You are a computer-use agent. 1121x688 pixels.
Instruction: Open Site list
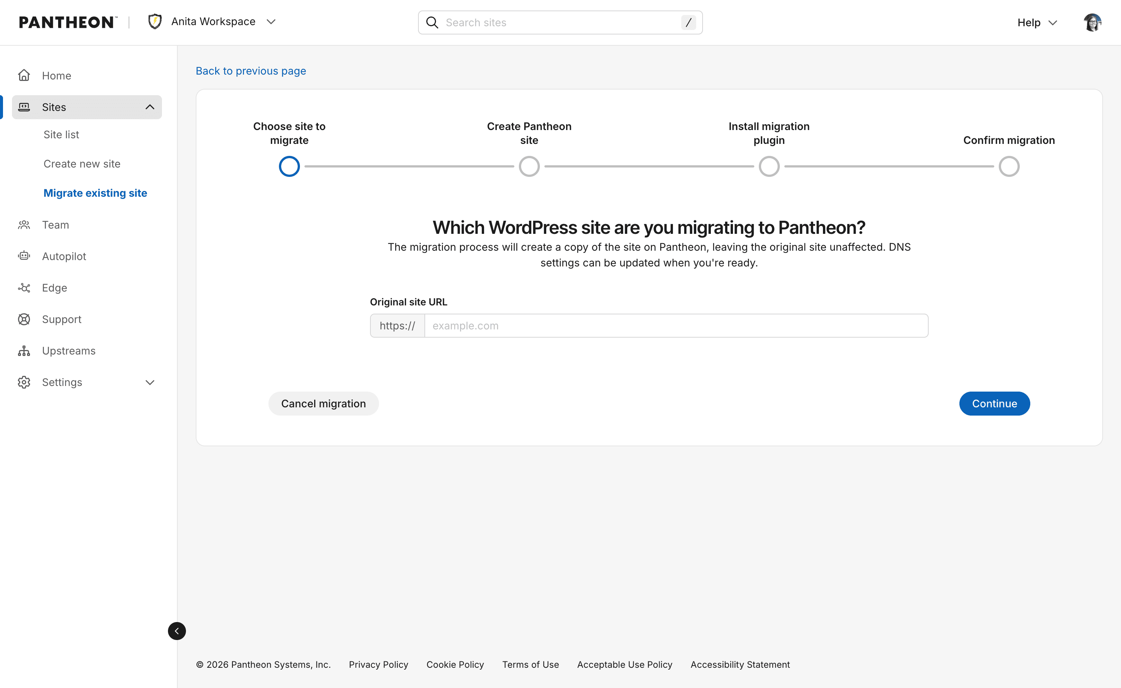[61, 135]
